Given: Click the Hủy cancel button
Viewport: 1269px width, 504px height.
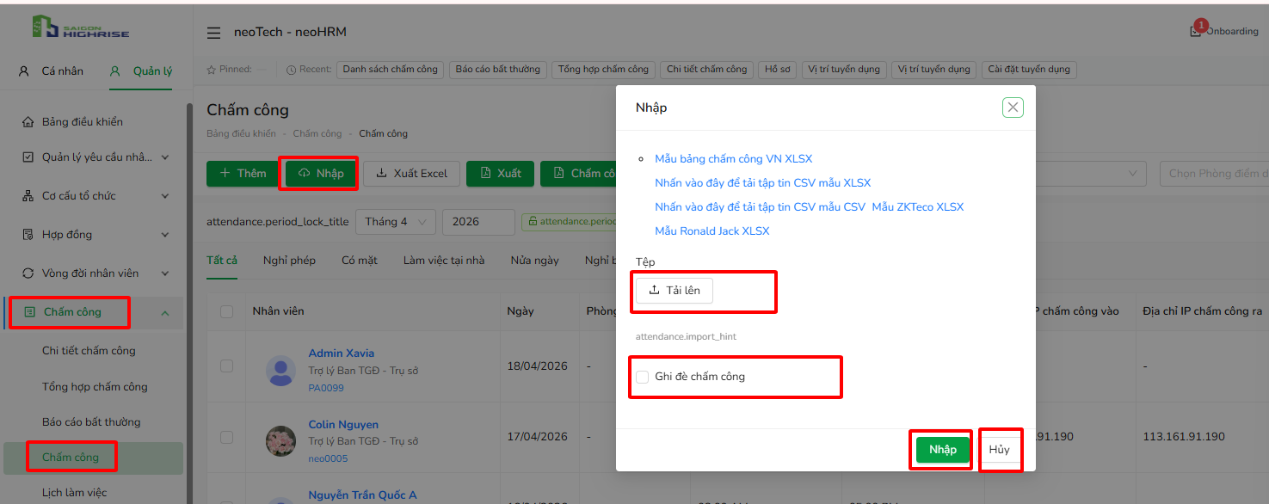Looking at the screenshot, I should (999, 450).
